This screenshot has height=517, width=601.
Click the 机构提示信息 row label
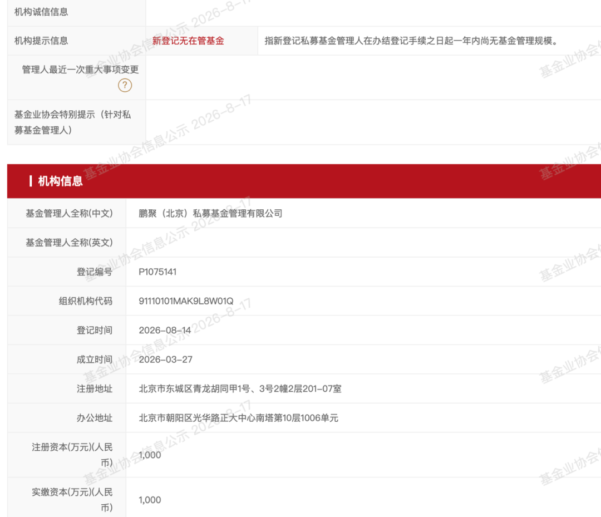pos(41,41)
